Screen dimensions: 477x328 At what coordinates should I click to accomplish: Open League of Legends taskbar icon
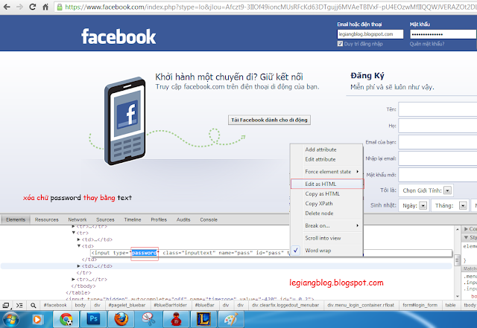pos(203,320)
